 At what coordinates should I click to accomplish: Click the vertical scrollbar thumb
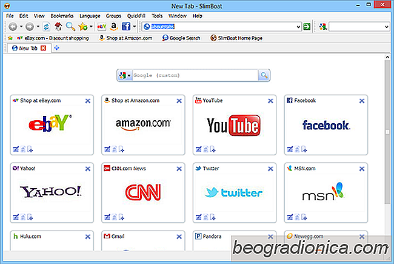coord(387,132)
